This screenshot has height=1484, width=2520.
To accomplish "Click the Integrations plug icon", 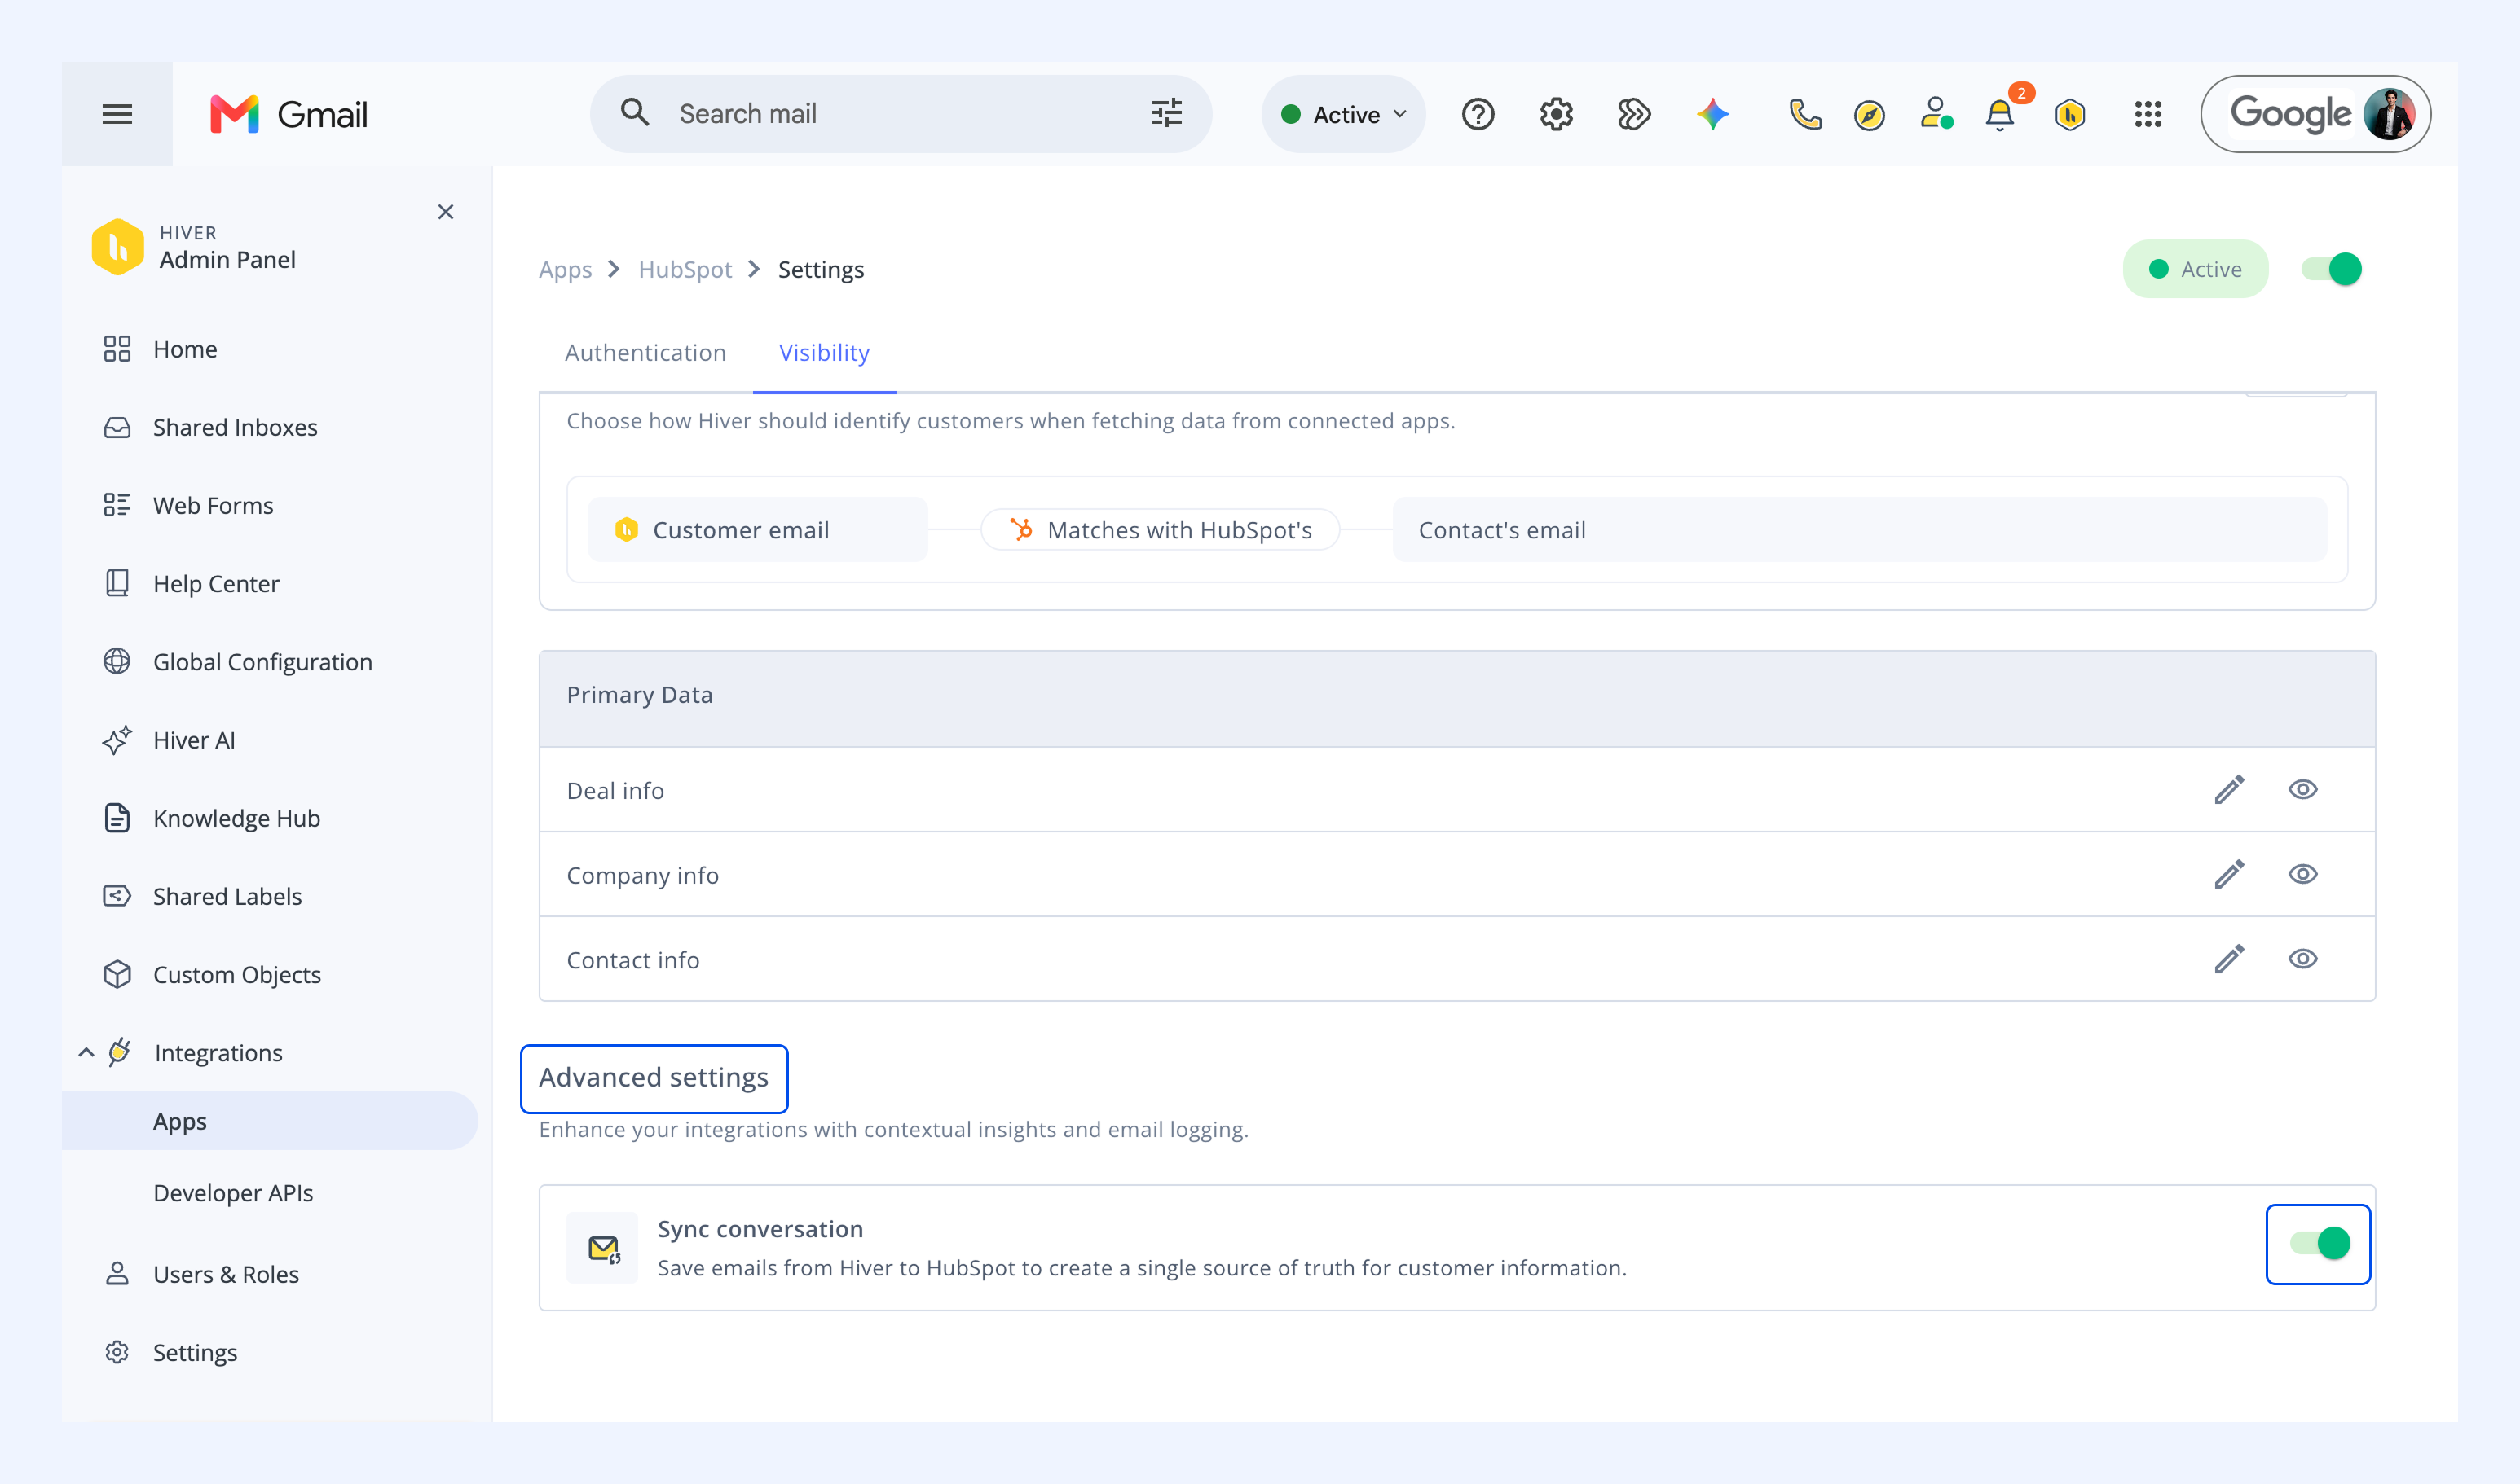I will point(119,1052).
